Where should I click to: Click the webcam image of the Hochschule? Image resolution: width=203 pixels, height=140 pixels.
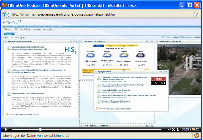tap(179, 69)
